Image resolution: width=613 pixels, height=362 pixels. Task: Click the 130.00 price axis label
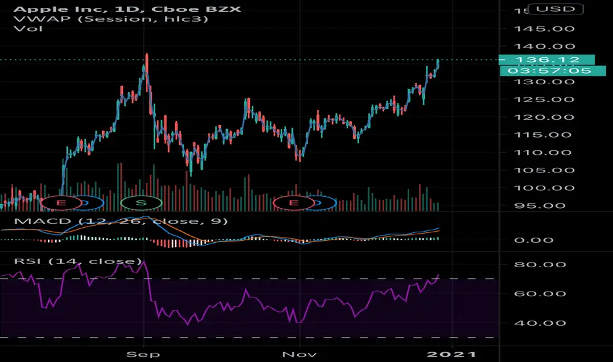pos(544,82)
